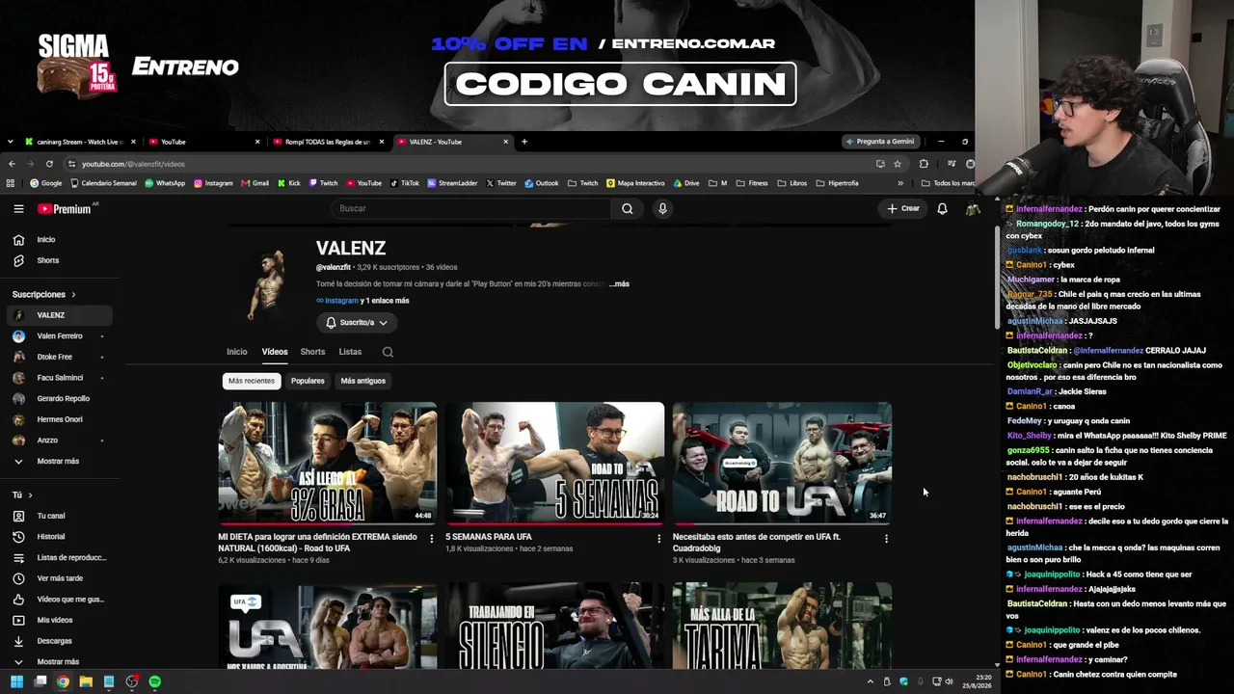Open the Libros bookmarks folder
Image resolution: width=1234 pixels, height=694 pixels.
[x=791, y=183]
